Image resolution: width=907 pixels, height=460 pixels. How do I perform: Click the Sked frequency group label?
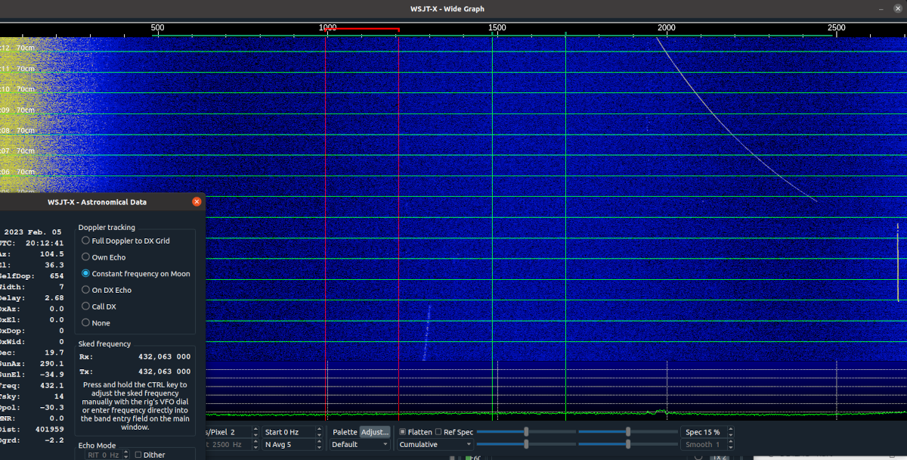click(x=104, y=343)
